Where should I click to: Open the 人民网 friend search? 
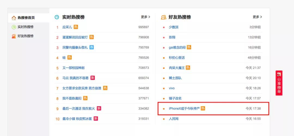tap(174, 119)
